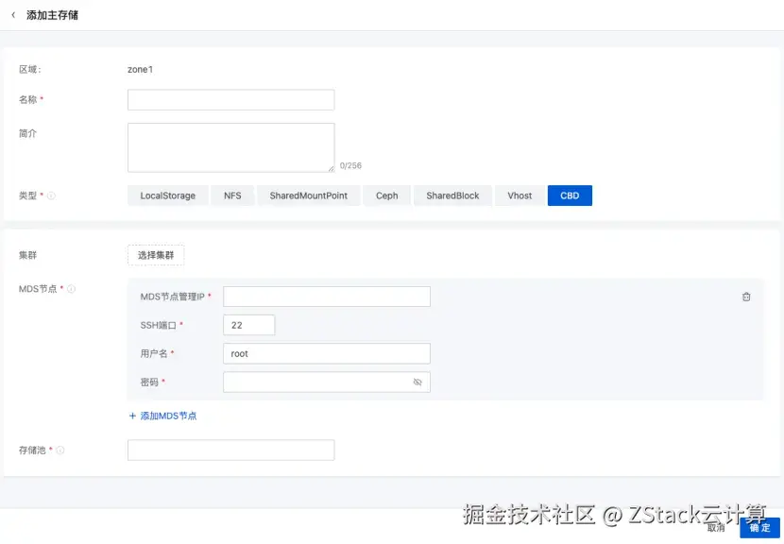Click the 取消 cancel button

pyautogui.click(x=718, y=529)
